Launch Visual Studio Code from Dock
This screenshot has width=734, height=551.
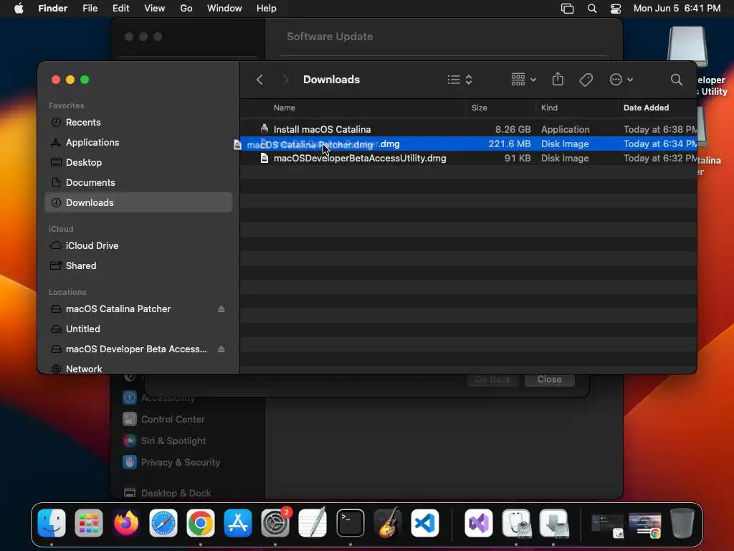(x=424, y=523)
